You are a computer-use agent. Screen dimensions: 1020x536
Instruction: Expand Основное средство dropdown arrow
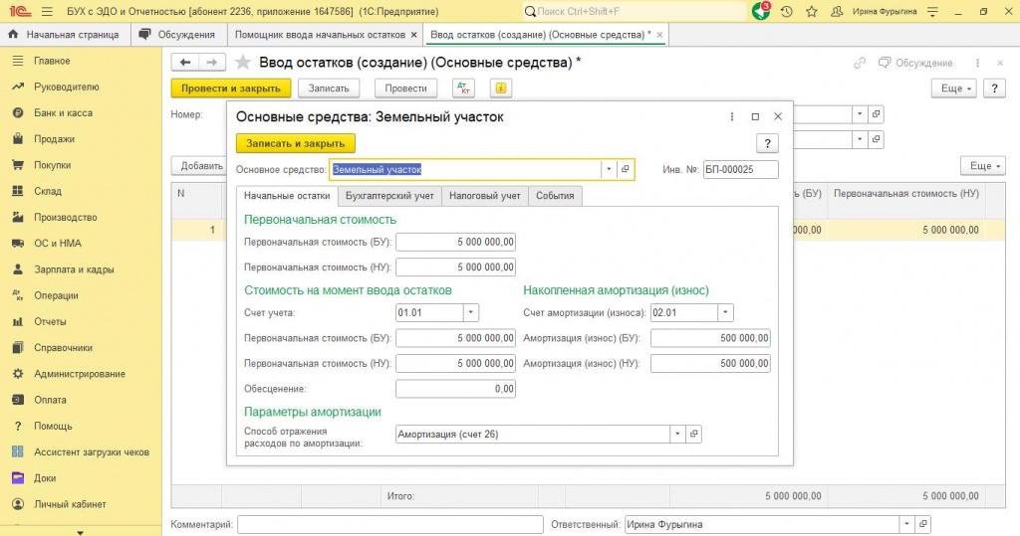(609, 170)
